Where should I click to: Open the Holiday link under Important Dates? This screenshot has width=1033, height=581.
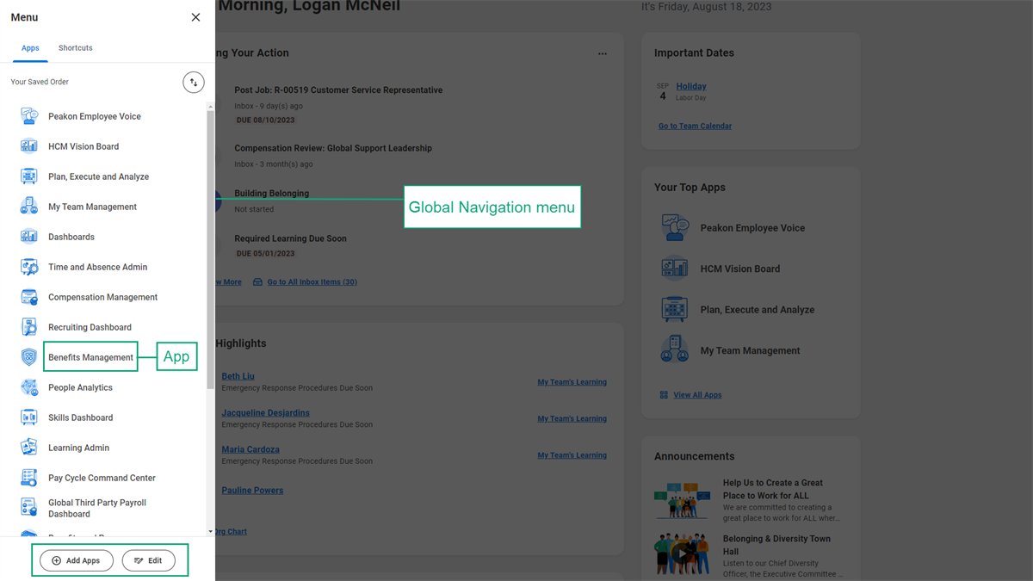click(x=691, y=86)
